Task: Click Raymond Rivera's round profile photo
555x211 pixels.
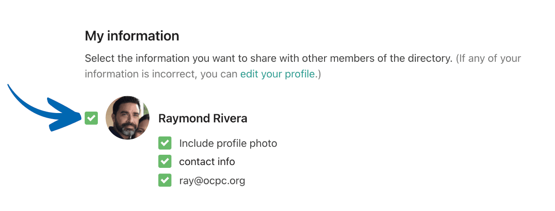Action: 127,118
